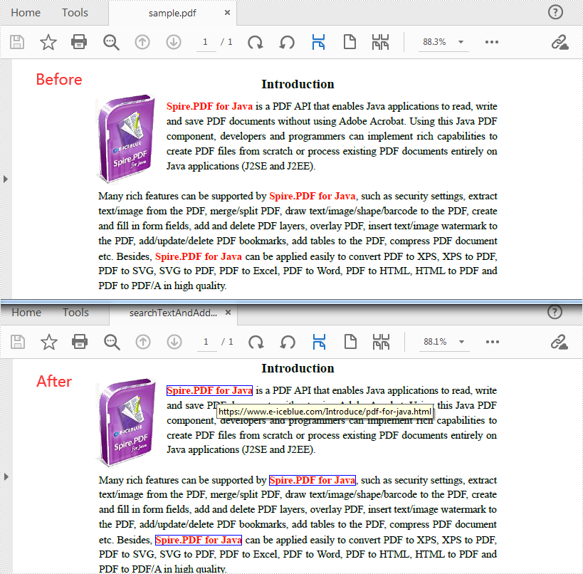Enable two-page view in searchTextAndAdd window
This screenshot has height=574, width=583.
click(x=381, y=342)
